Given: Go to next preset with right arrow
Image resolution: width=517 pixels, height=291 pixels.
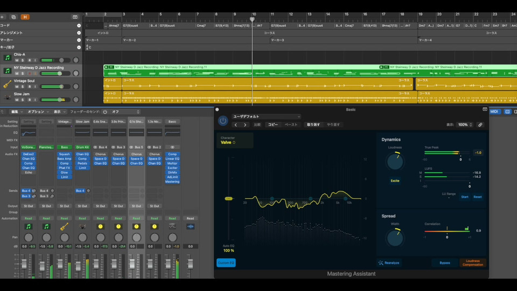Looking at the screenshot, I should point(245,124).
